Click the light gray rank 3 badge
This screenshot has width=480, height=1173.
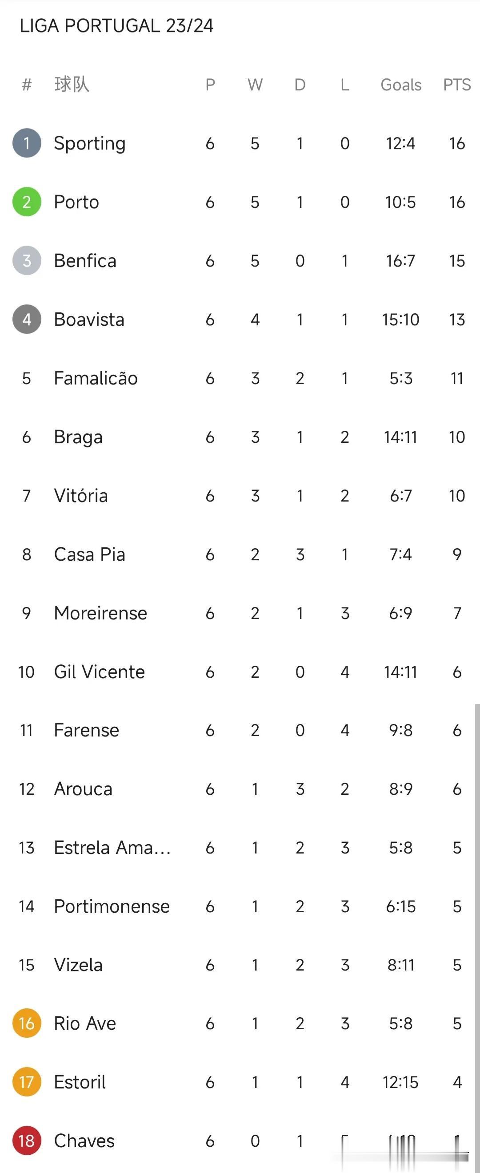coord(27,260)
